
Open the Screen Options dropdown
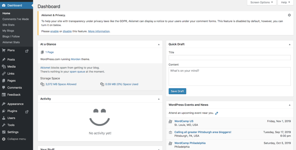coord(262,3)
